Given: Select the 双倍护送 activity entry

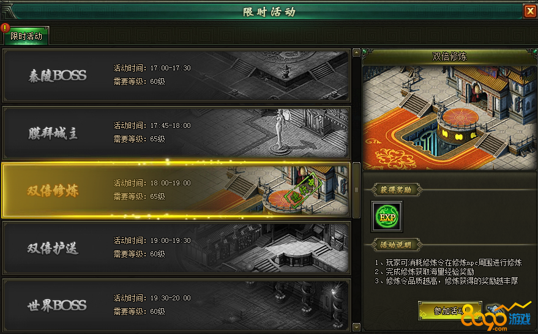Looking at the screenshot, I should coord(176,248).
